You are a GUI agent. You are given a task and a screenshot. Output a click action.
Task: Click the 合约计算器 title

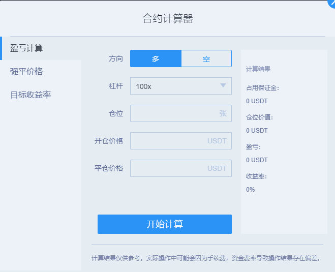coord(168,18)
